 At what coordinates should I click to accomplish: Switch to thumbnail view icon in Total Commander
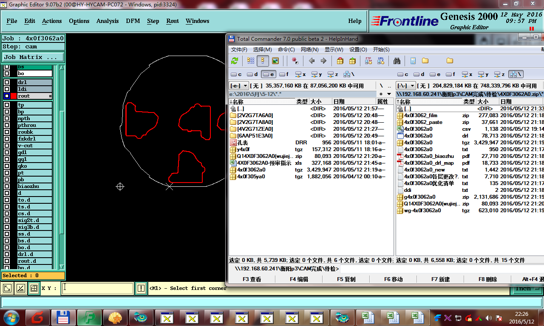tap(275, 61)
